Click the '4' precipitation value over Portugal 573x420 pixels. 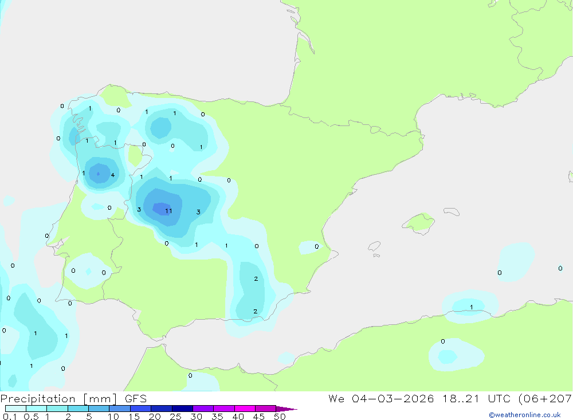point(112,175)
